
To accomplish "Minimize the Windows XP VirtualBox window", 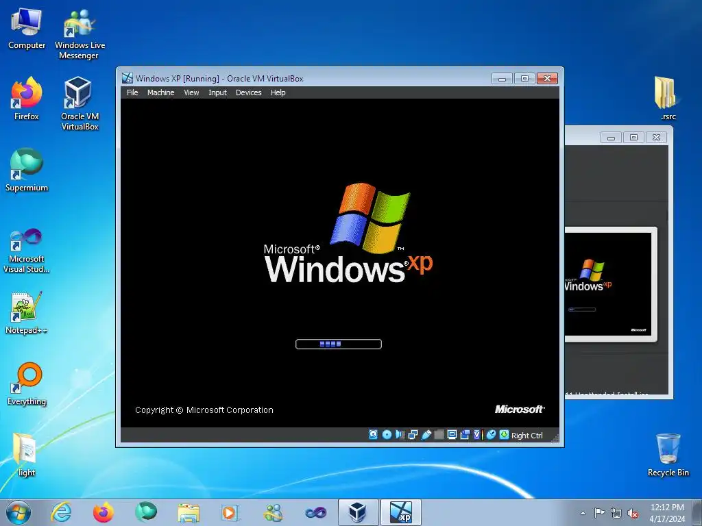I will point(502,79).
